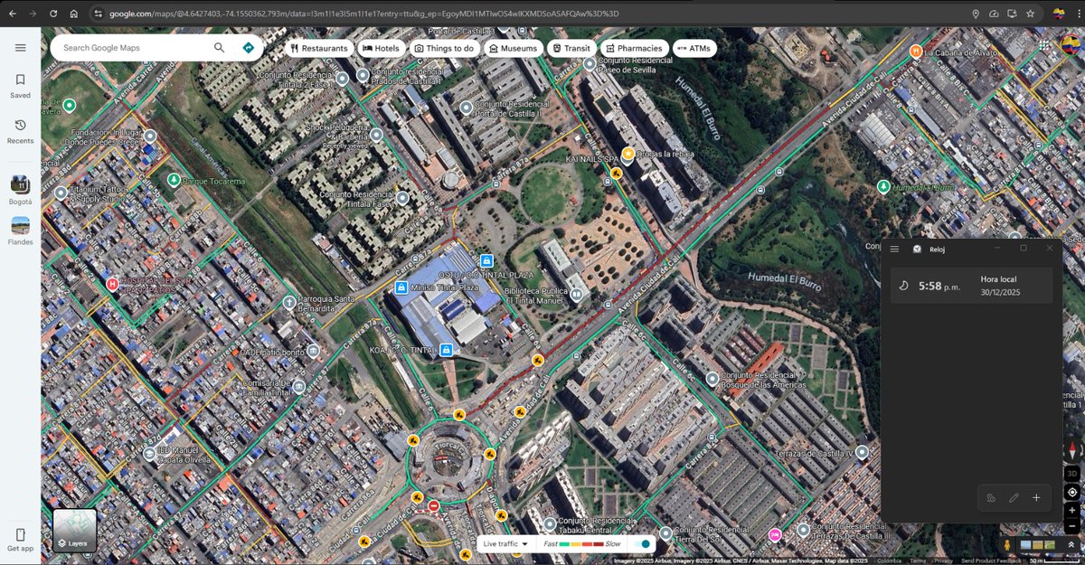Filter map by Pharmacies
The width and height of the screenshot is (1085, 565).
pyautogui.click(x=636, y=49)
